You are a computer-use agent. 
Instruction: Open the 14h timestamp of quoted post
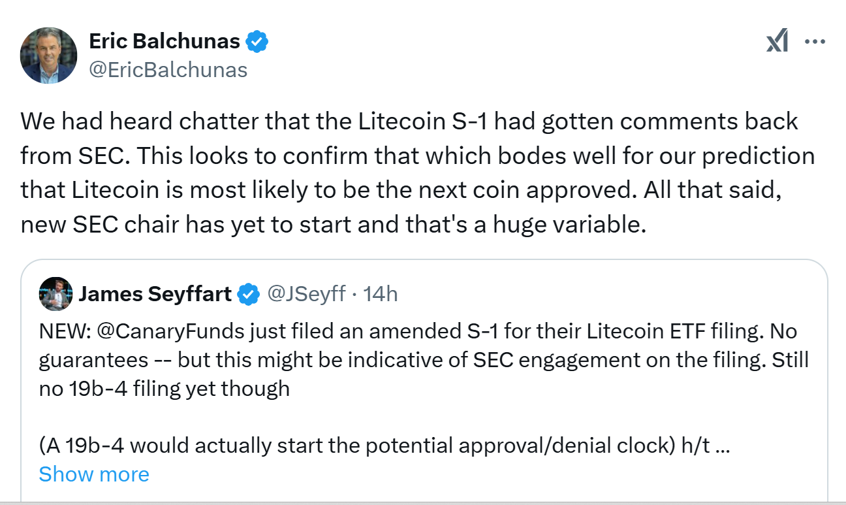[x=381, y=295]
